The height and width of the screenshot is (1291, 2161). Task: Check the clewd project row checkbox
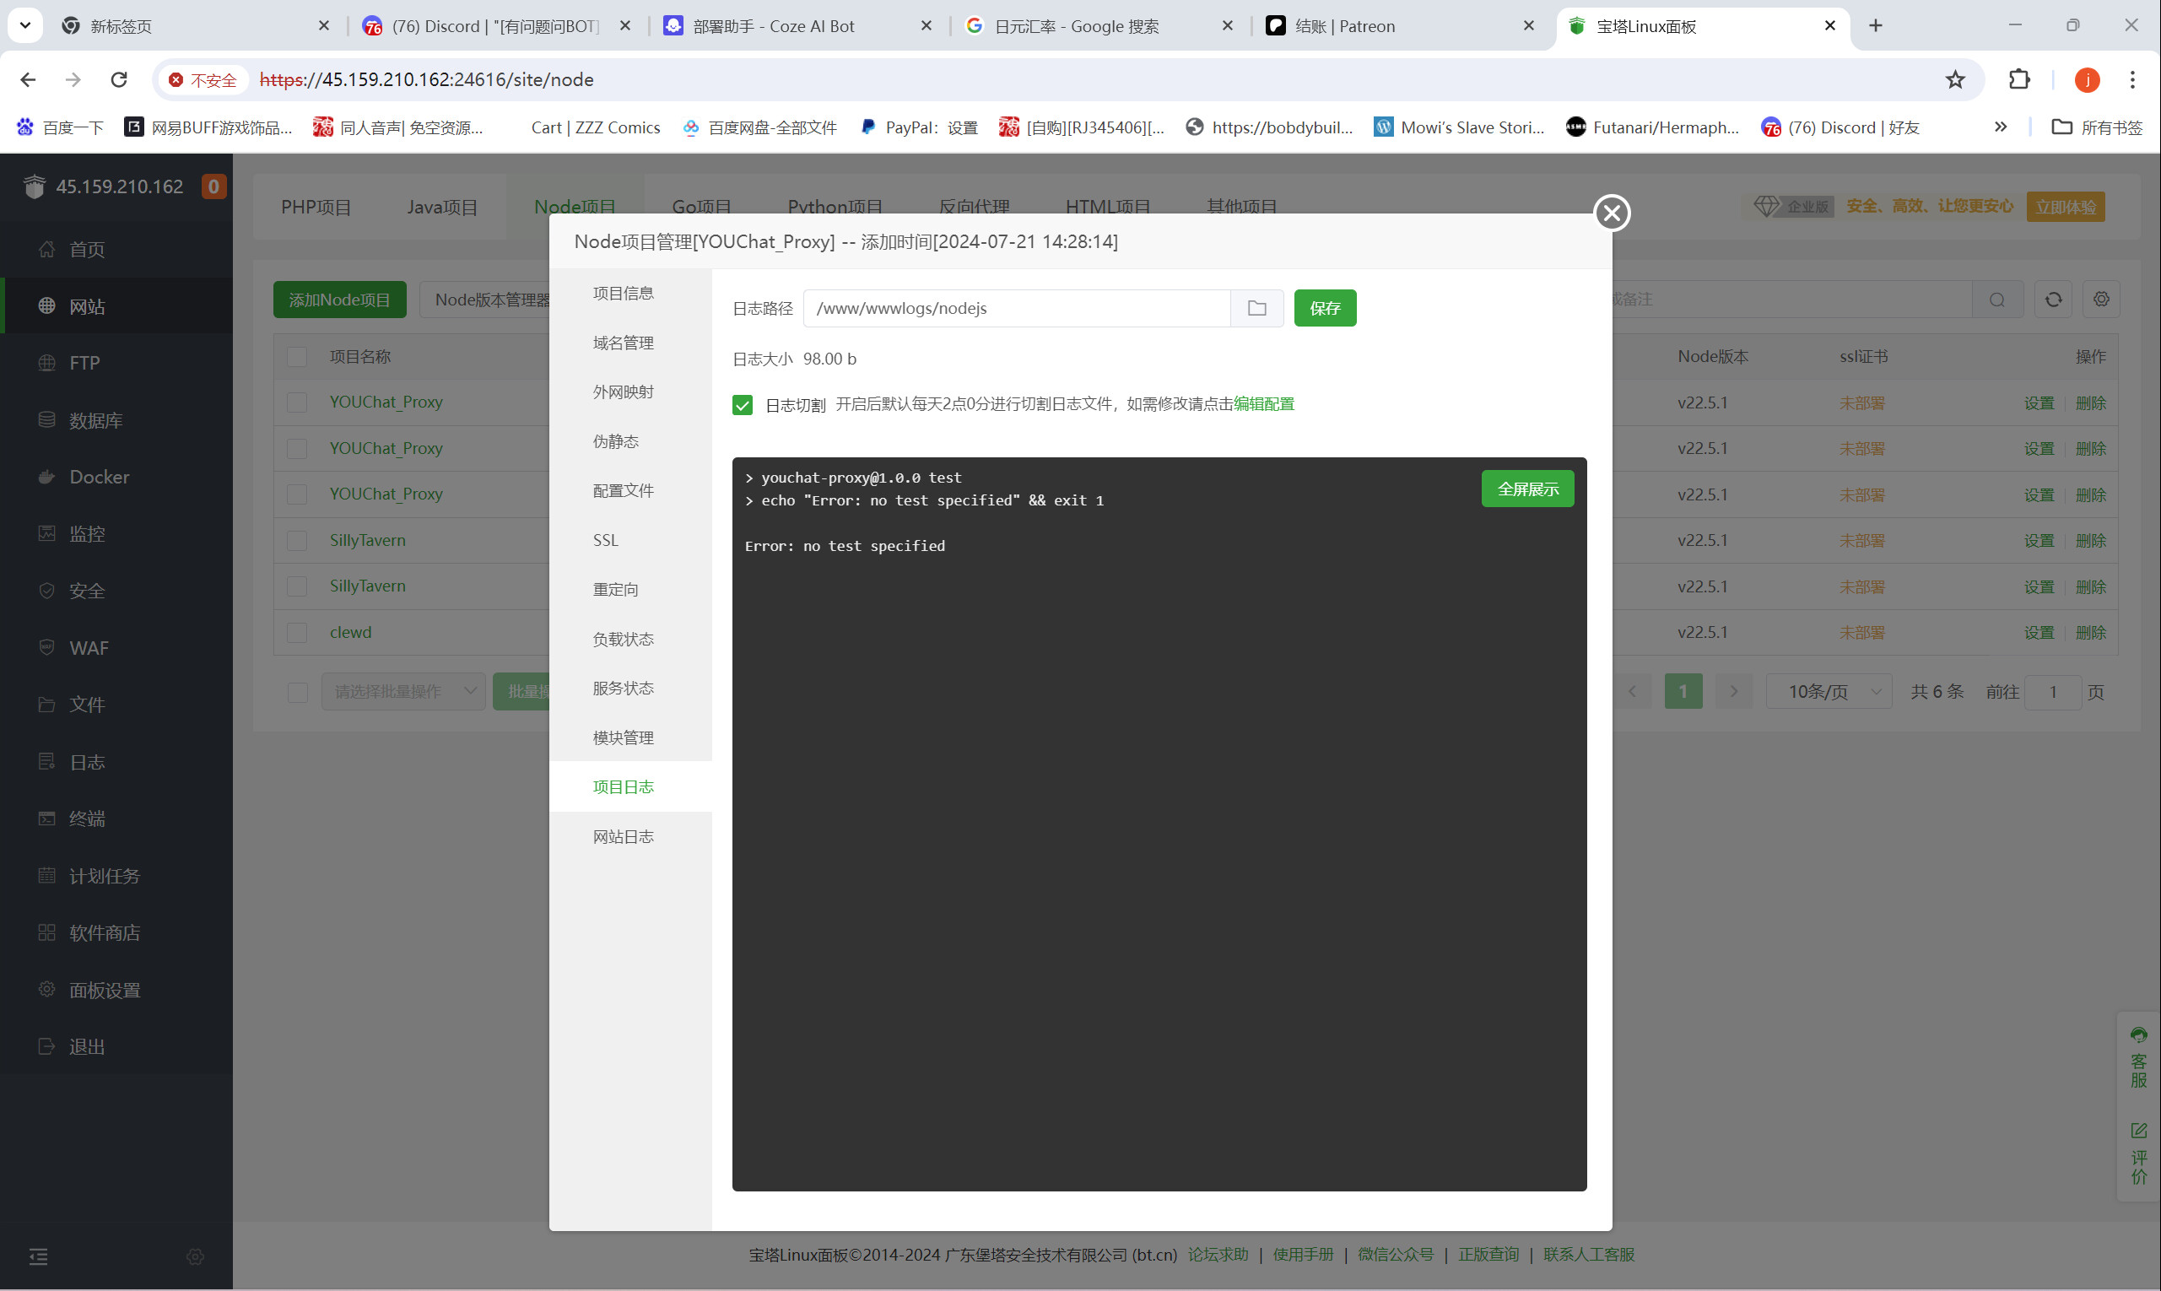297,633
